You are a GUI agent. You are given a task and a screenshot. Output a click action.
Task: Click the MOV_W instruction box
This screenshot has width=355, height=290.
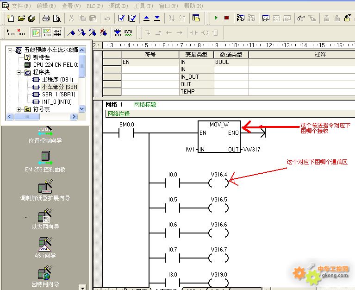click(x=219, y=137)
